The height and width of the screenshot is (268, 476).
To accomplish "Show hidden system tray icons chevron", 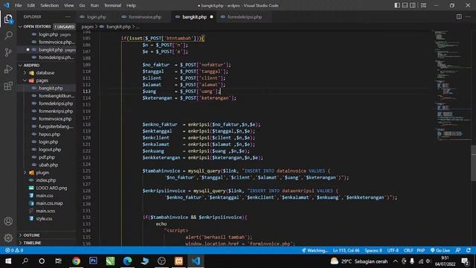I will pyautogui.click(x=395, y=261).
